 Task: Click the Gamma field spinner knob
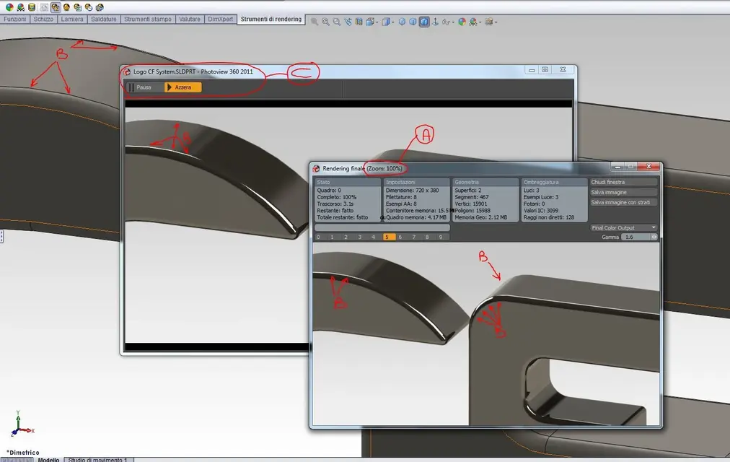[654, 237]
